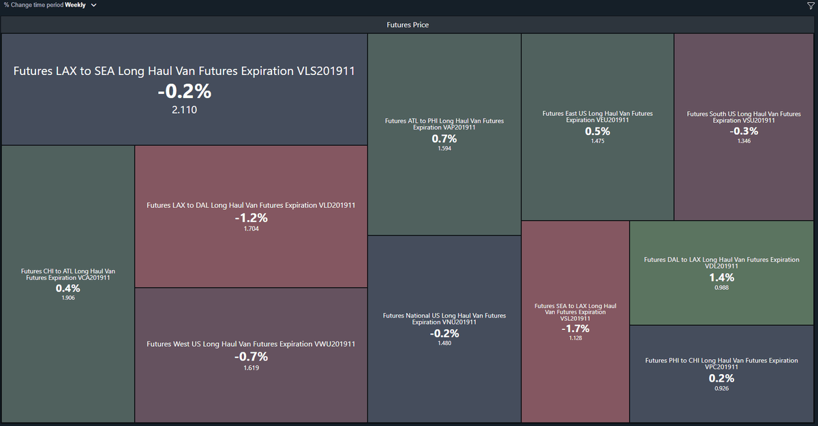This screenshot has height=426, width=818.
Task: Select the West US VWU201911 tile
Action: pos(251,355)
